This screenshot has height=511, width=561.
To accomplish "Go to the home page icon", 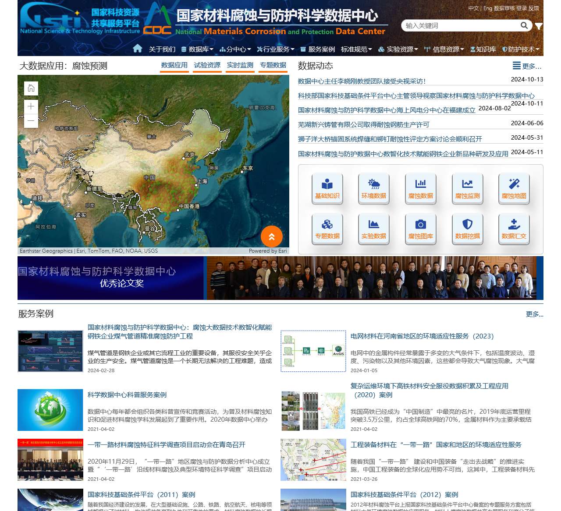I will 137,49.
